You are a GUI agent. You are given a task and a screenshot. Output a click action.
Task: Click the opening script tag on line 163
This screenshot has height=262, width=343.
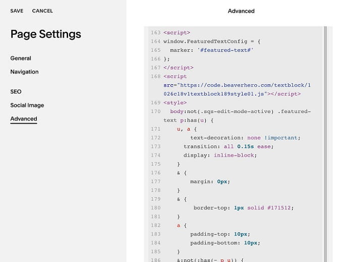[177, 33]
